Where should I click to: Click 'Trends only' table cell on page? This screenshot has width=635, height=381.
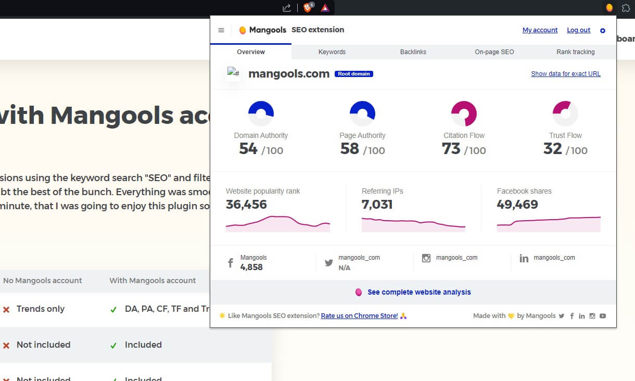pos(41,309)
